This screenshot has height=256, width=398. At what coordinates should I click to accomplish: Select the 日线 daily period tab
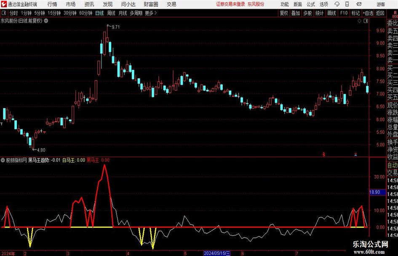[x=99, y=13]
